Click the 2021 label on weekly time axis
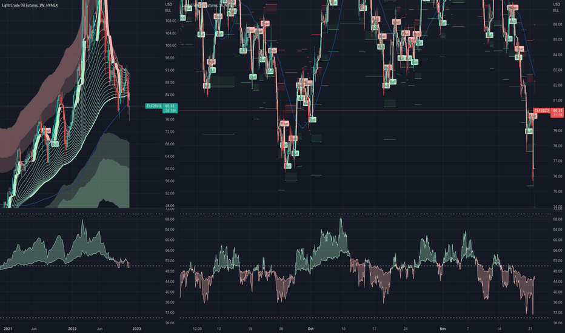 pos(7,329)
